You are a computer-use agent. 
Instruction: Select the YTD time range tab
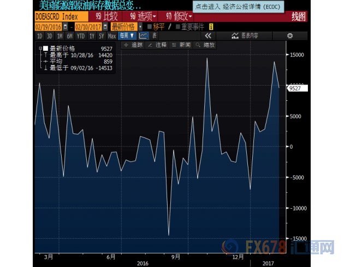(81, 36)
